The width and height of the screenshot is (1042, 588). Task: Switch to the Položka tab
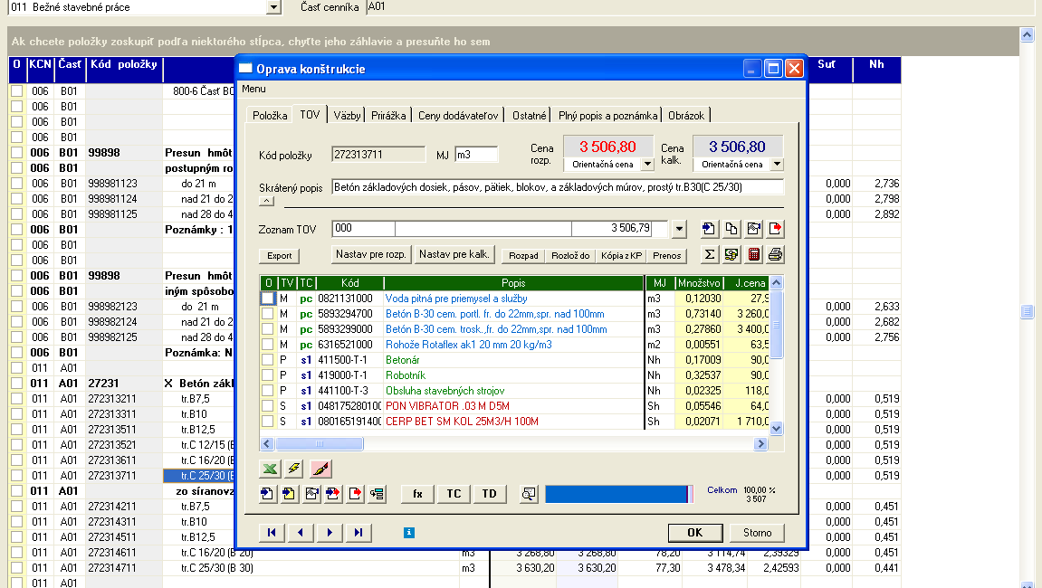(270, 116)
